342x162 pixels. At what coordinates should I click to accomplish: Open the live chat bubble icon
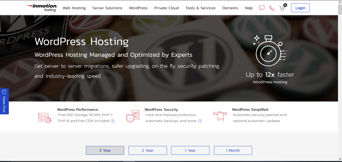[x=262, y=8]
